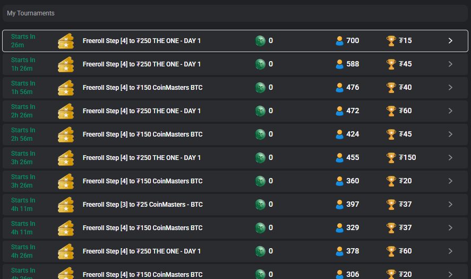
Task: Select bottom ₮150 CoinMasters BTC row with 306 players
Action: 235,272
